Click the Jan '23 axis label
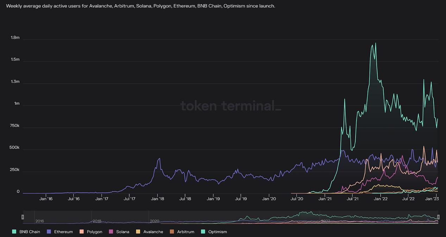Screen dimensions: 446x237 coord(432,199)
